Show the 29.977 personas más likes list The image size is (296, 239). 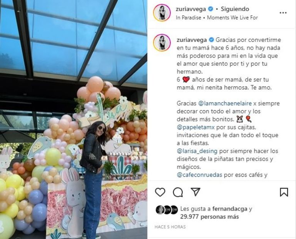(210, 217)
